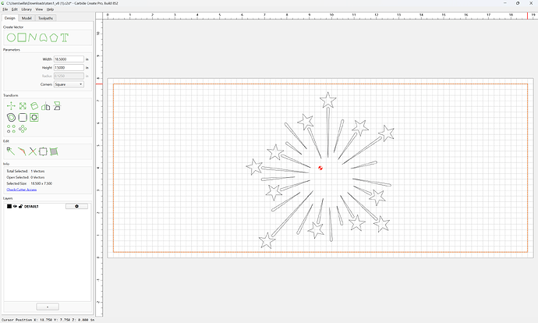Minimize the Carbide Create window
The width and height of the screenshot is (538, 323).
[x=505, y=3]
